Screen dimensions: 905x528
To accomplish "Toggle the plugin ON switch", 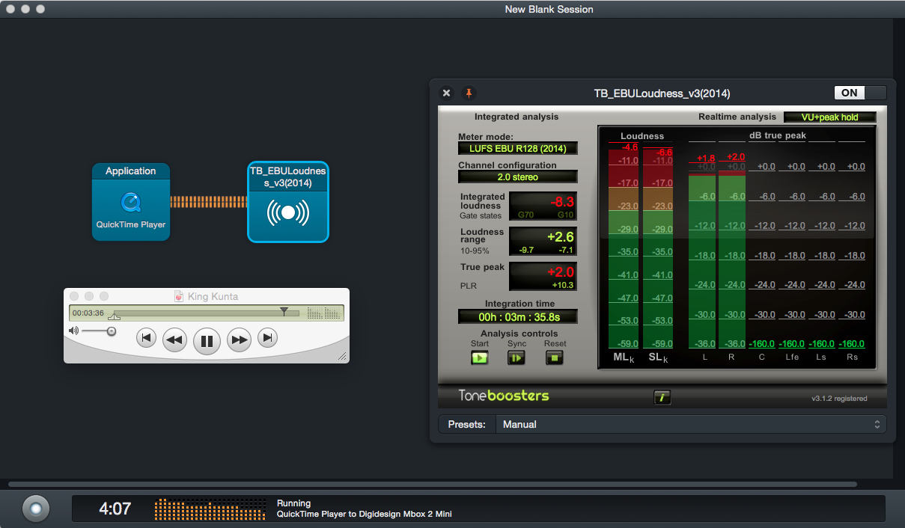I will coord(849,93).
